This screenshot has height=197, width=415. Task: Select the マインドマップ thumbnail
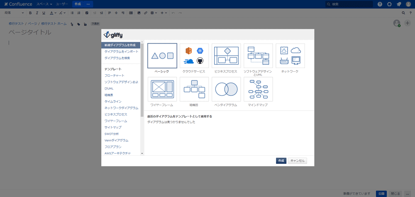coord(258,90)
